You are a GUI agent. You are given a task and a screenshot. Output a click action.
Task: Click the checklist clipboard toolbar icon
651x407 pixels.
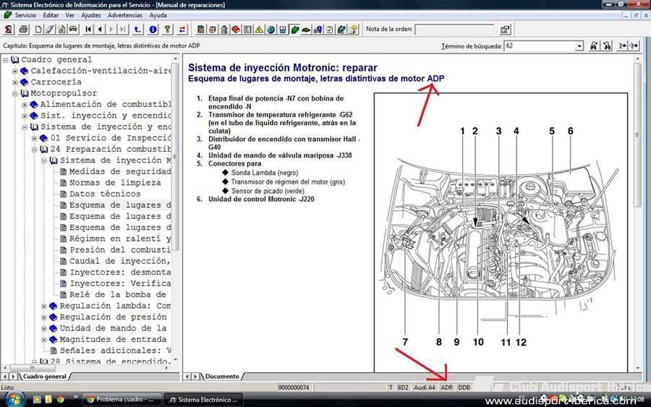point(330,30)
